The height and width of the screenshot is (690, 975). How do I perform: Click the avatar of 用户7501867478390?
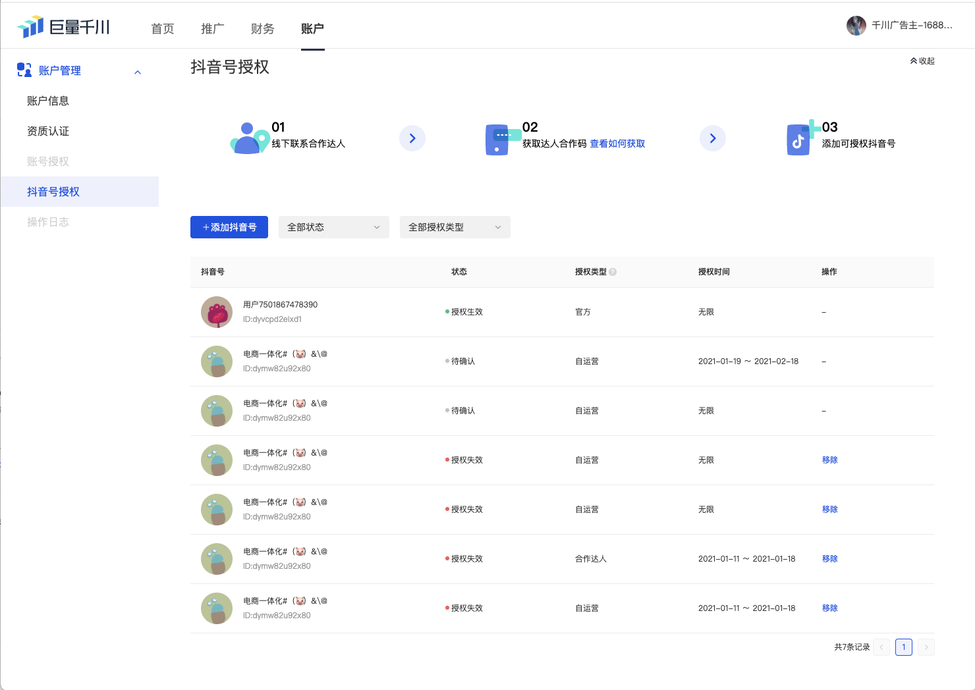pyautogui.click(x=217, y=312)
